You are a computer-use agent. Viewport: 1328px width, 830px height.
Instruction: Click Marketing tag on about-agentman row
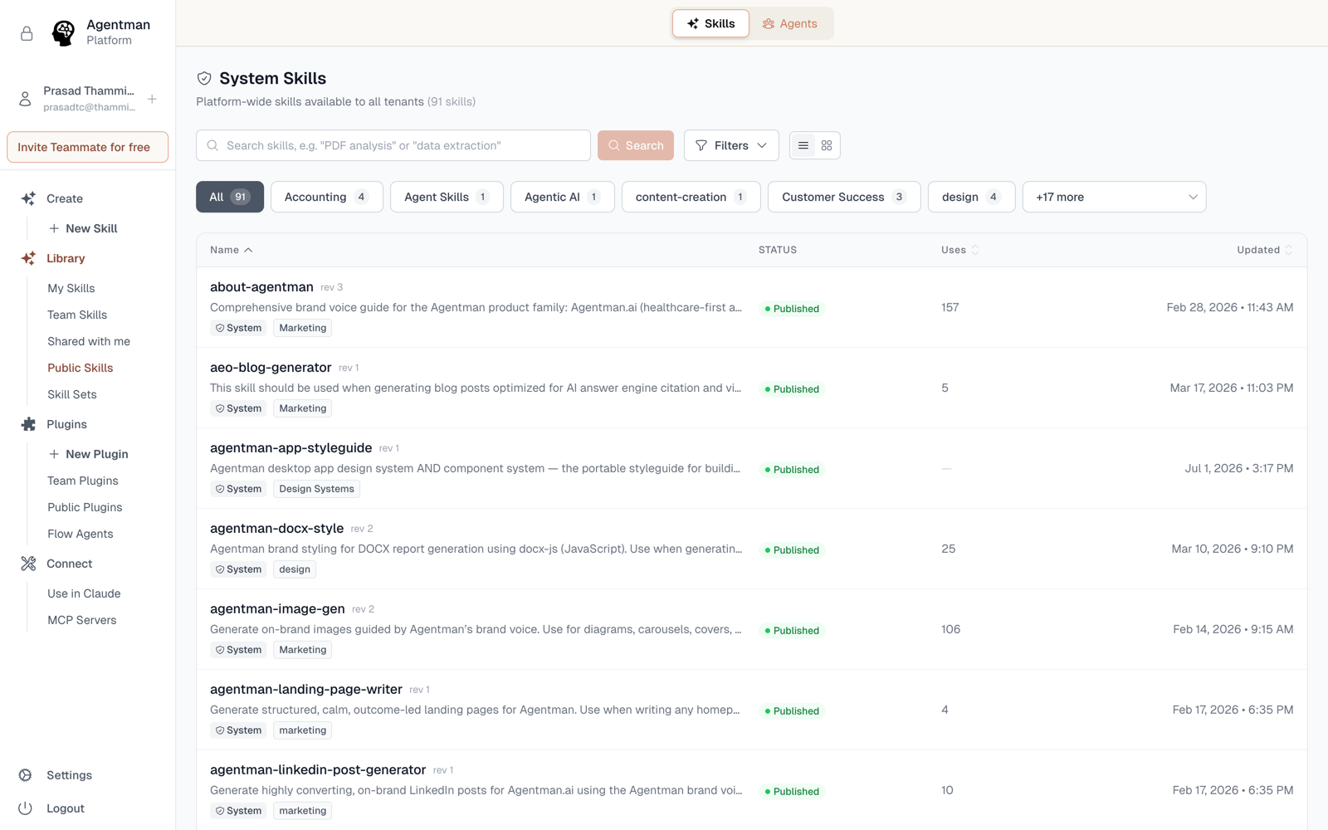[303, 328]
